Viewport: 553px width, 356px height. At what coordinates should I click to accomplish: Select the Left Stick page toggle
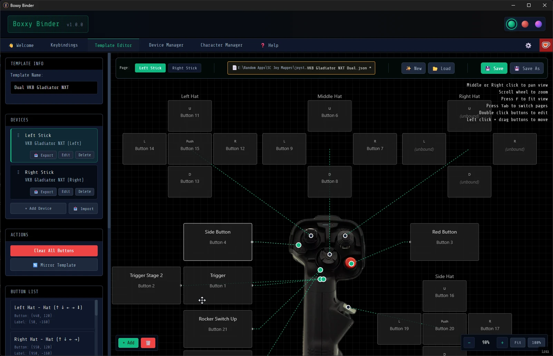[150, 68]
